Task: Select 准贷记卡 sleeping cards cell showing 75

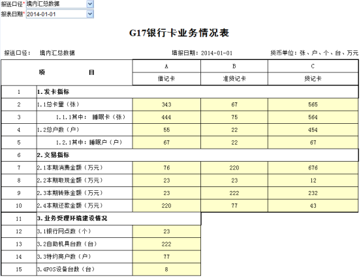Action: (x=234, y=117)
